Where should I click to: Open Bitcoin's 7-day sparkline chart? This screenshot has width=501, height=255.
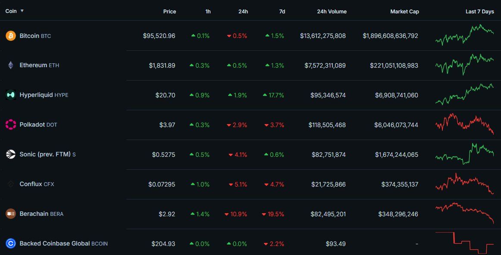[465, 34]
